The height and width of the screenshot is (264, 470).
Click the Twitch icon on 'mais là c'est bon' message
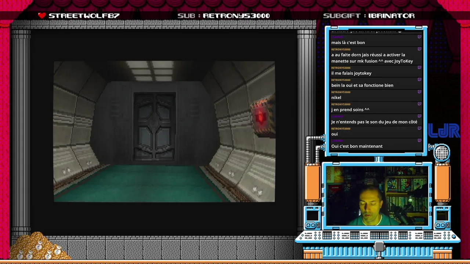click(419, 37)
